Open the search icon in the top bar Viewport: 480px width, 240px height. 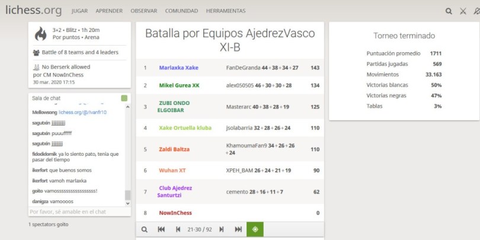click(x=449, y=11)
